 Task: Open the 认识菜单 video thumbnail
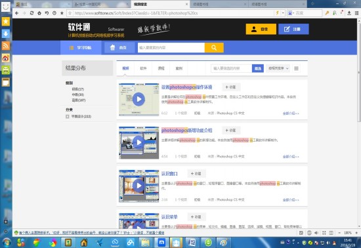tap(139, 220)
